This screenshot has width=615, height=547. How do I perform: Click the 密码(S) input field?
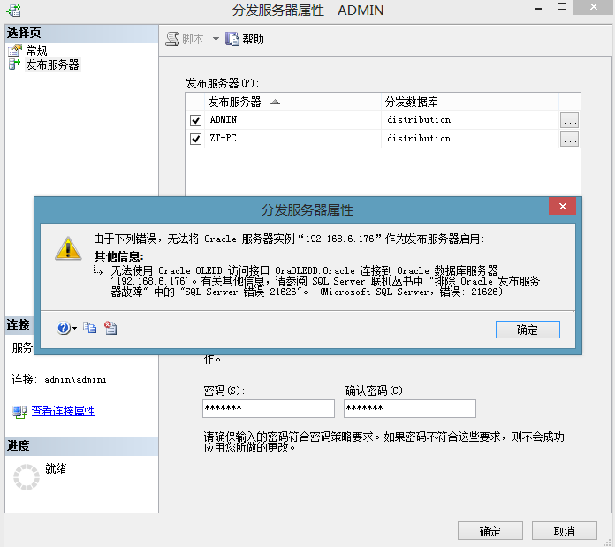click(269, 408)
